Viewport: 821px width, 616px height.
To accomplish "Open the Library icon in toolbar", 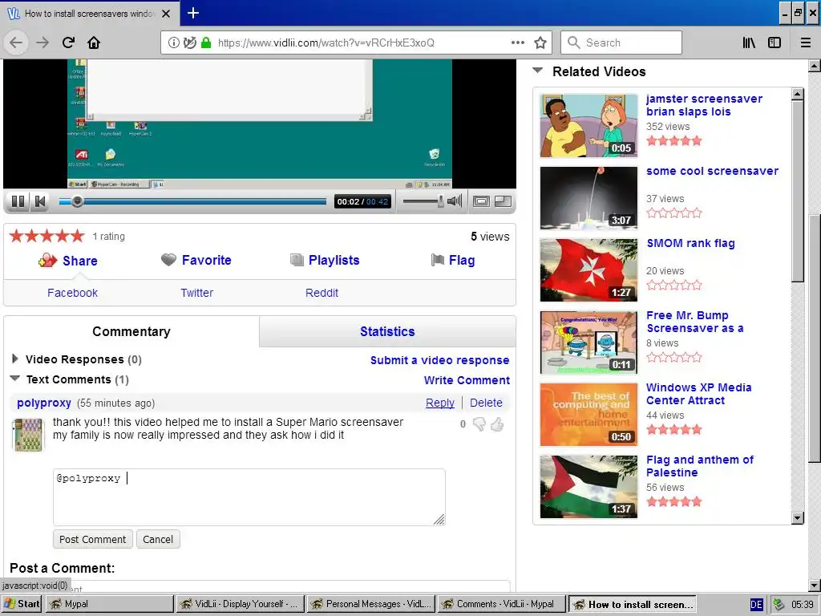I will 750,43.
